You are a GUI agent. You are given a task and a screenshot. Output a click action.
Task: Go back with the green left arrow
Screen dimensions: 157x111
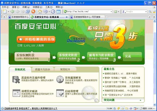point(12,11)
